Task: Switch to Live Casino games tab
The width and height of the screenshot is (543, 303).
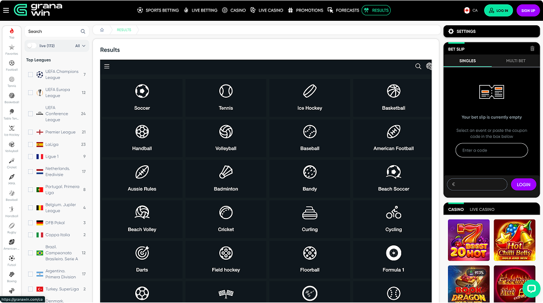Action: [481, 209]
